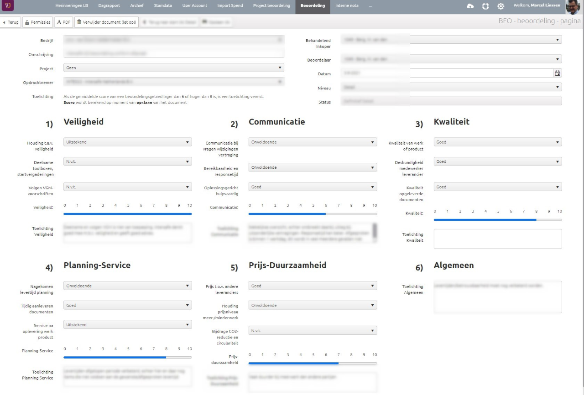Click the Toelichting Algemeen text box

click(x=498, y=297)
